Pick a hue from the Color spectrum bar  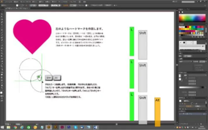tap(192, 18)
